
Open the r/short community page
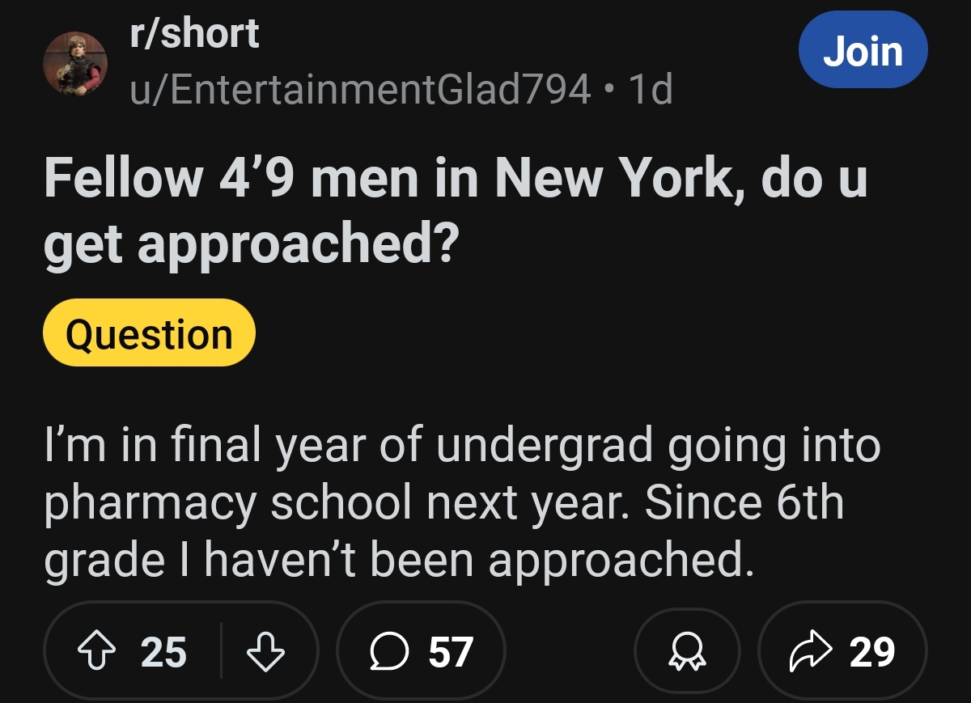pos(193,33)
